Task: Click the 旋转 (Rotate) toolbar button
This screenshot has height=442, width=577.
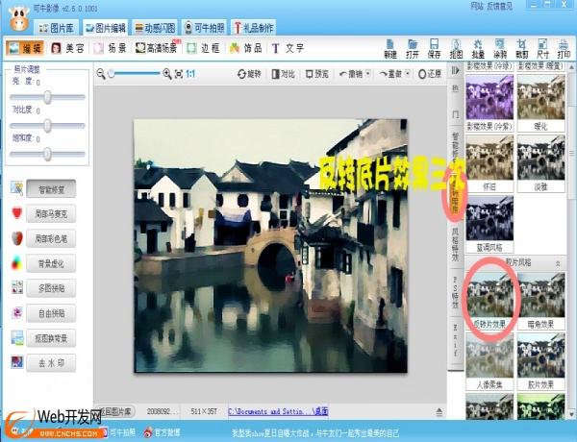Action: [247, 73]
